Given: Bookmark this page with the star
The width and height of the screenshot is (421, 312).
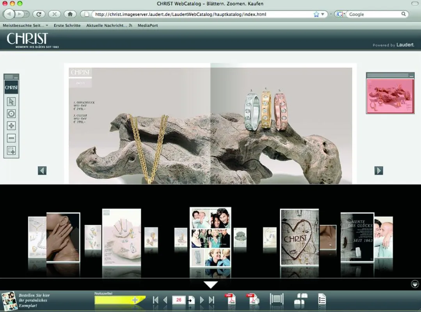Looking at the screenshot, I should 316,14.
